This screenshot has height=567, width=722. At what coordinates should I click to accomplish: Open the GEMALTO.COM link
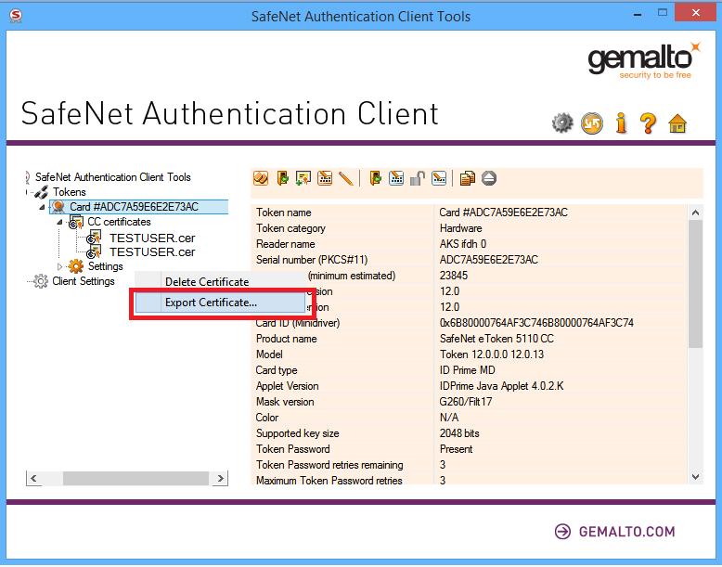[626, 532]
